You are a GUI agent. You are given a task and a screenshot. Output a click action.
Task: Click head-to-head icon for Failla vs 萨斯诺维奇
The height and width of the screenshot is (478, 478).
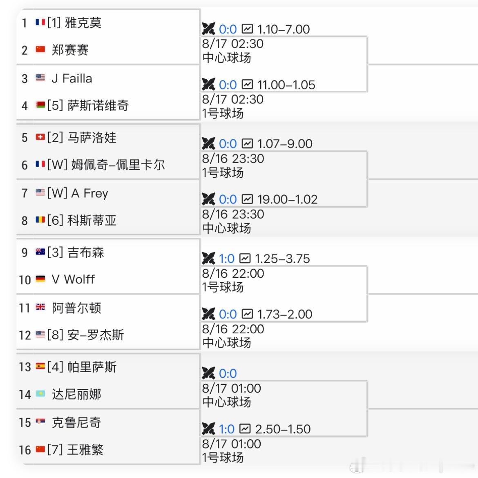click(208, 85)
